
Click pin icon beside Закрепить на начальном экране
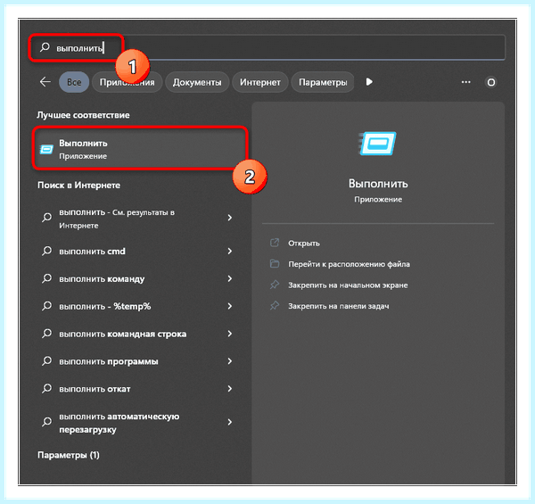tap(275, 285)
